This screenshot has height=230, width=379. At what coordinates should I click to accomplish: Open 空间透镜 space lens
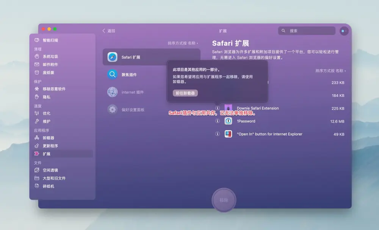[x=50, y=170]
